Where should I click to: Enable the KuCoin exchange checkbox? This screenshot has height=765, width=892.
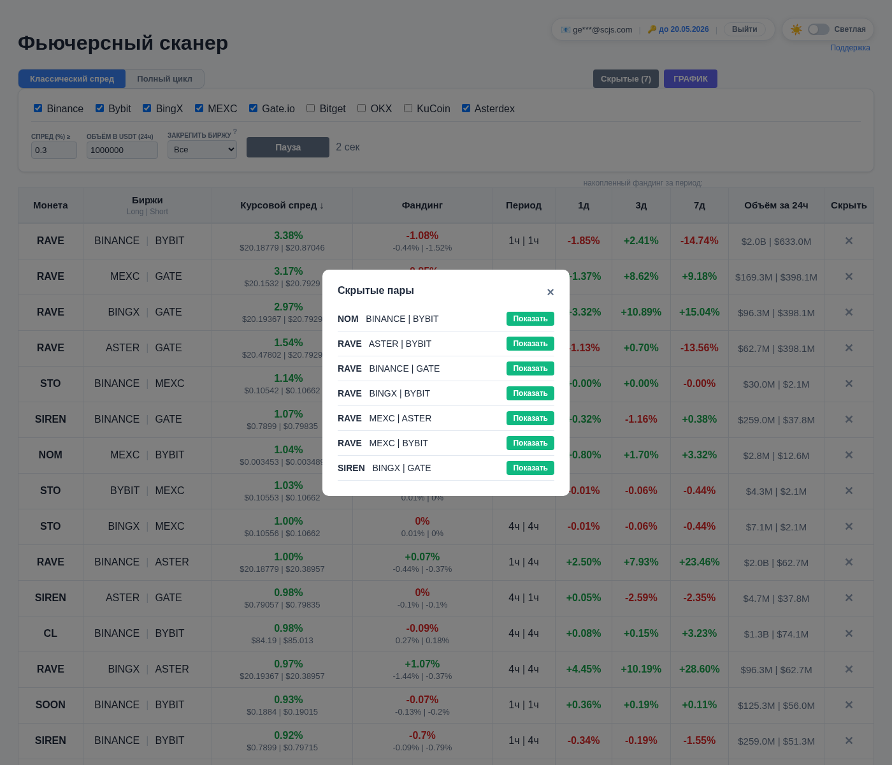coord(408,108)
